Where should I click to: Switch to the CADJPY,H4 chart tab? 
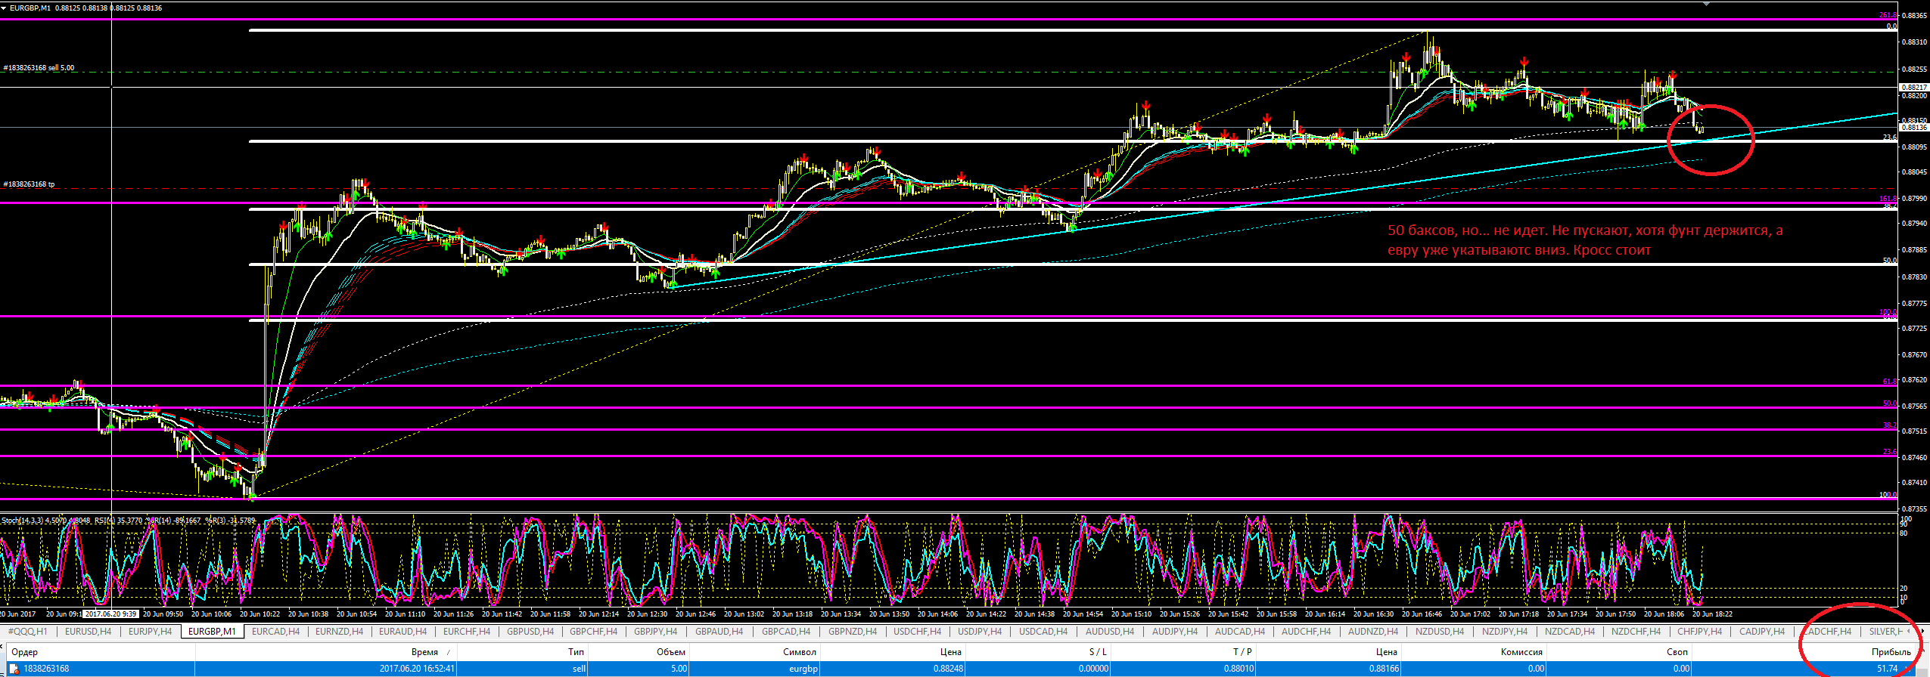1761,632
